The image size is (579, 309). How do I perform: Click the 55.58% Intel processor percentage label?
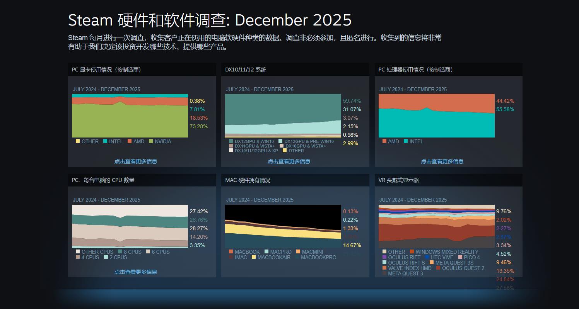tap(505, 109)
